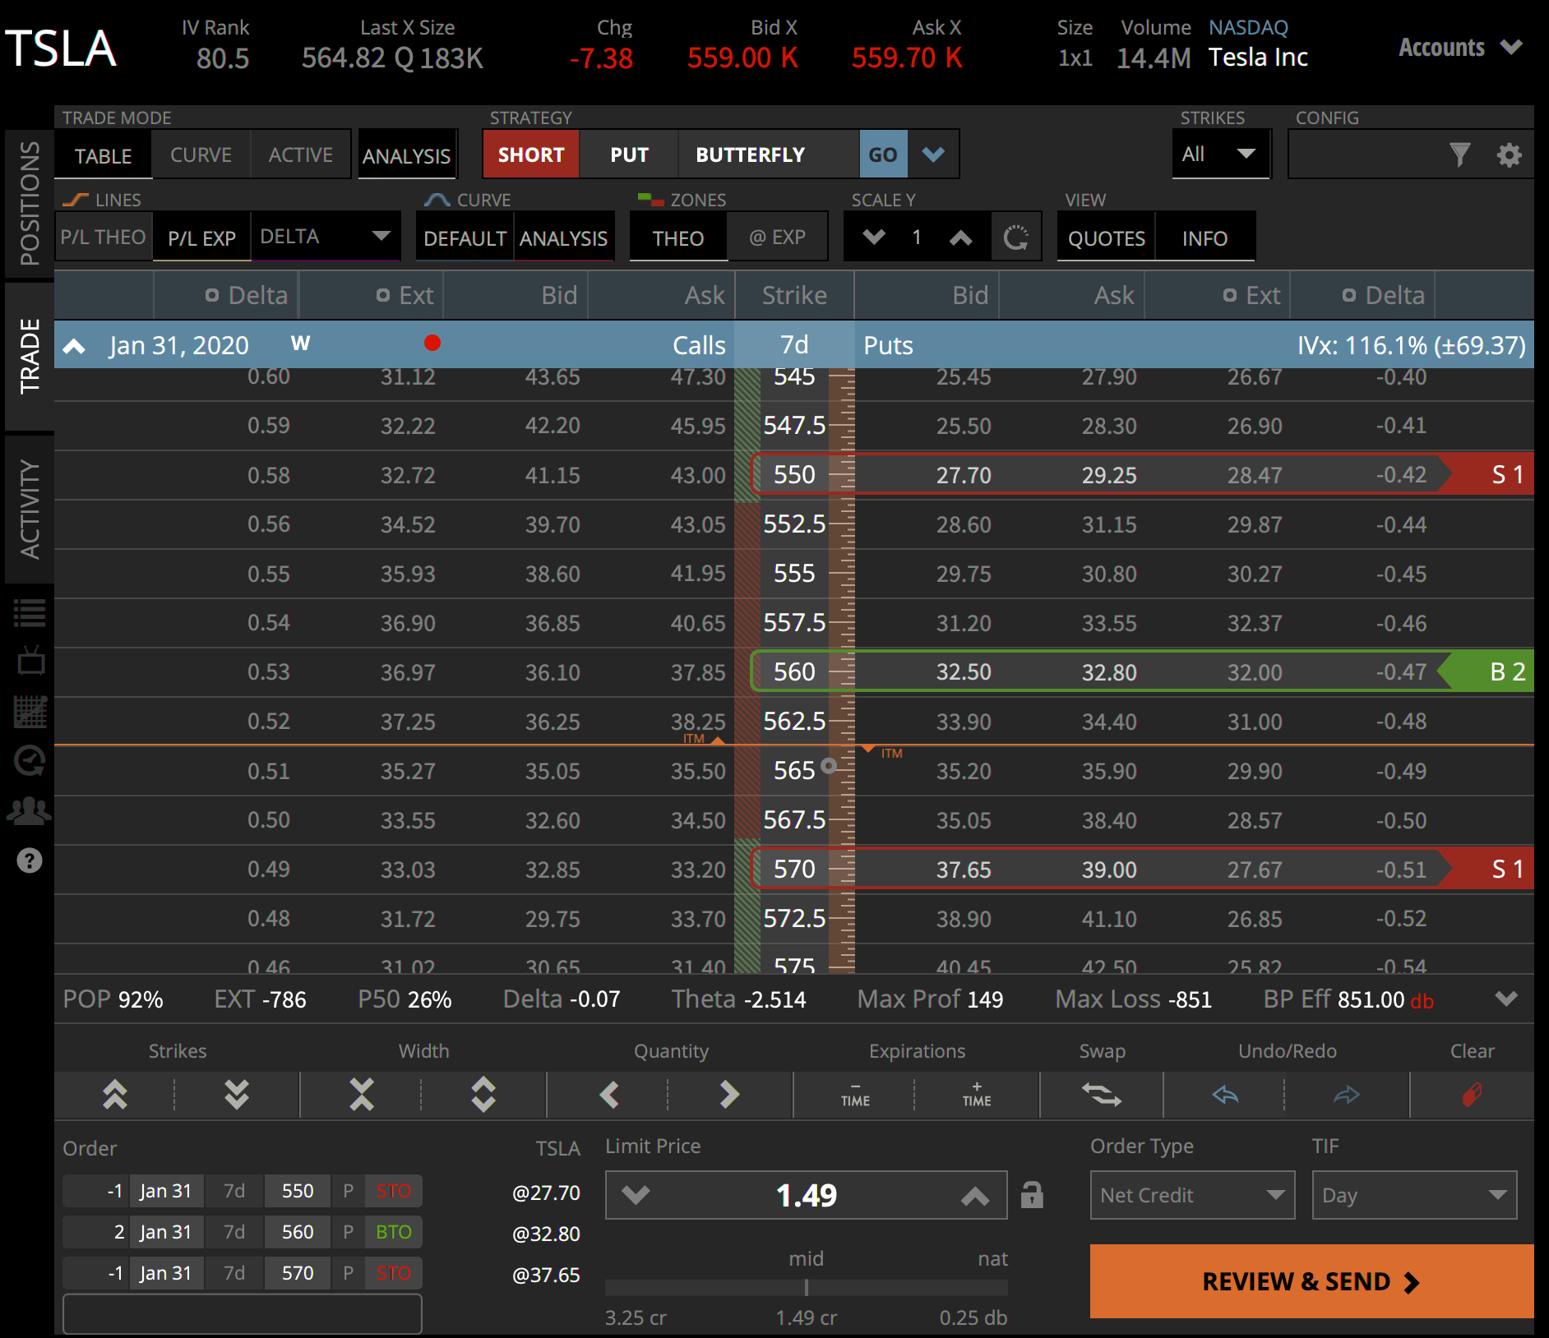Viewport: 1549px width, 1338px height.
Task: Select @ EXP zones
Action: click(x=778, y=238)
